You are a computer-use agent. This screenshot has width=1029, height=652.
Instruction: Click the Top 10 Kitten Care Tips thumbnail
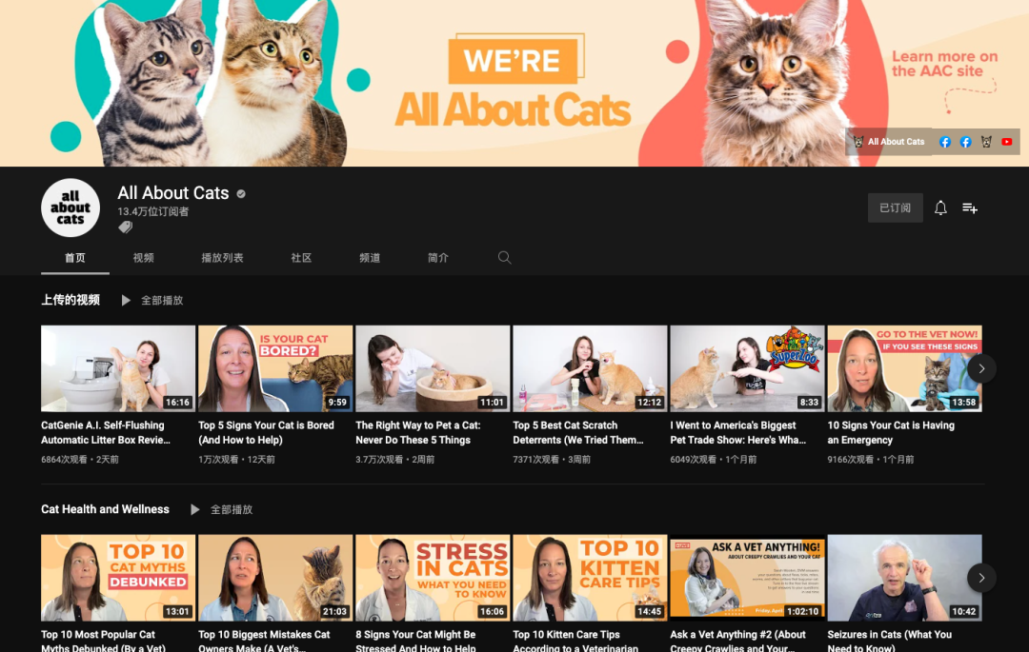pyautogui.click(x=590, y=578)
